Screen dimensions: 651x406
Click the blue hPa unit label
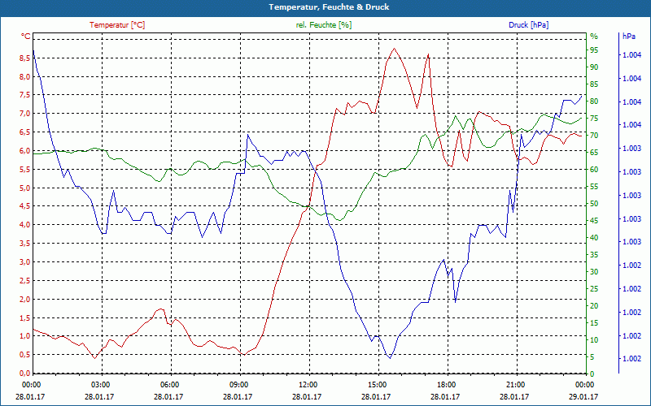pyautogui.click(x=629, y=37)
